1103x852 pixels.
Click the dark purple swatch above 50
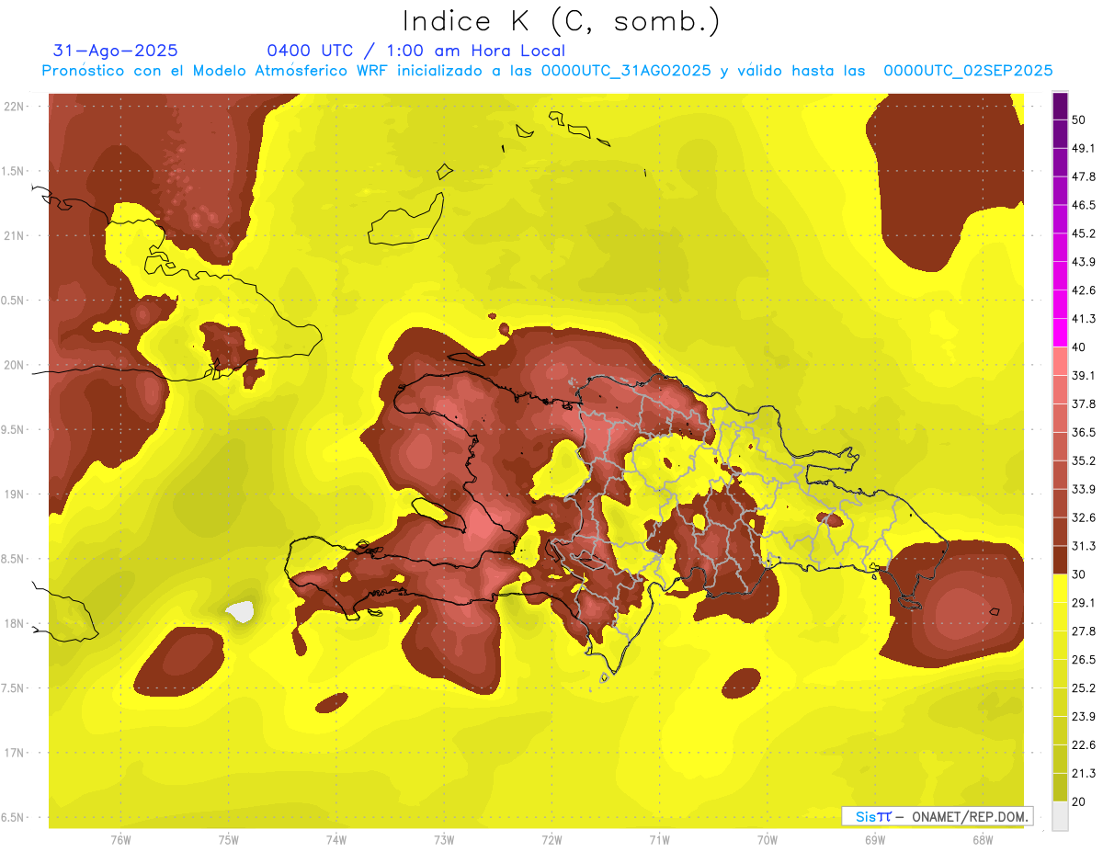[1060, 104]
